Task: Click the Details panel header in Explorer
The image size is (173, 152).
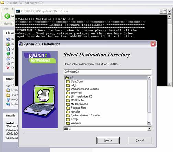Action: coord(11,116)
